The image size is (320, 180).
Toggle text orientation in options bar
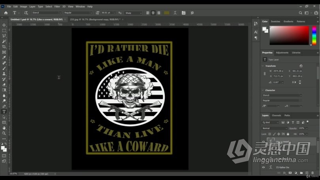pyautogui.click(x=26, y=13)
